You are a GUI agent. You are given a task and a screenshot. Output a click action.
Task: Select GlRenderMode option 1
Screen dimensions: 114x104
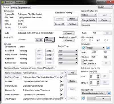coord(90,40)
